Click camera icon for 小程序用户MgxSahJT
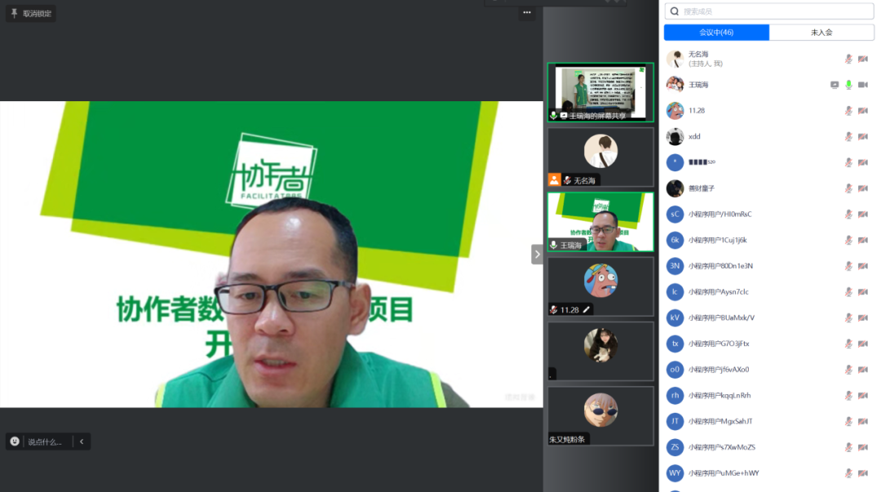 [x=863, y=421]
